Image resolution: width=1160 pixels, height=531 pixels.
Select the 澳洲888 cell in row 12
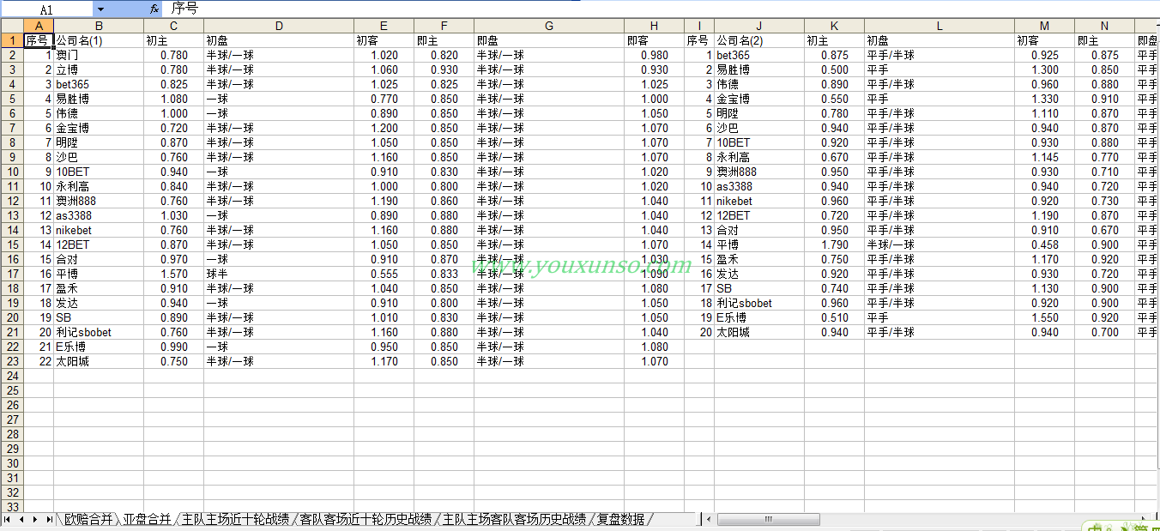[x=99, y=201]
